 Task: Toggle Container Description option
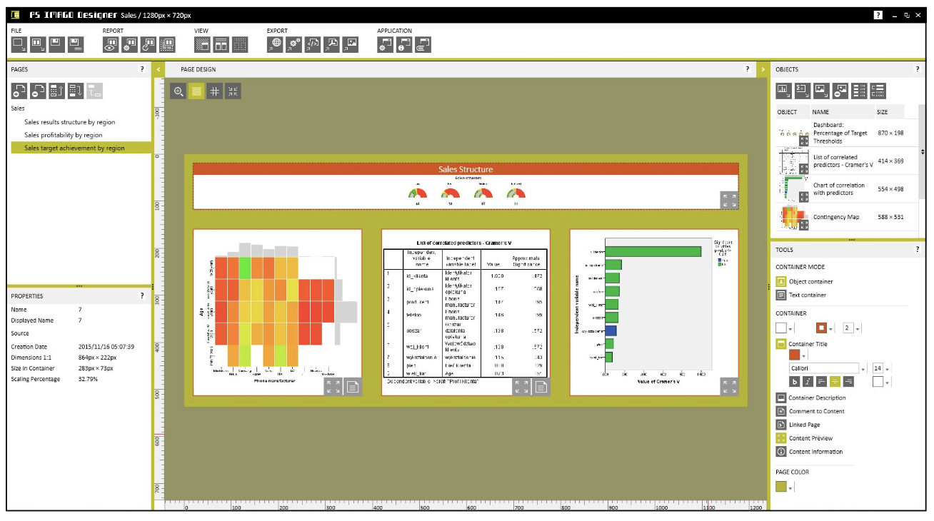click(781, 398)
